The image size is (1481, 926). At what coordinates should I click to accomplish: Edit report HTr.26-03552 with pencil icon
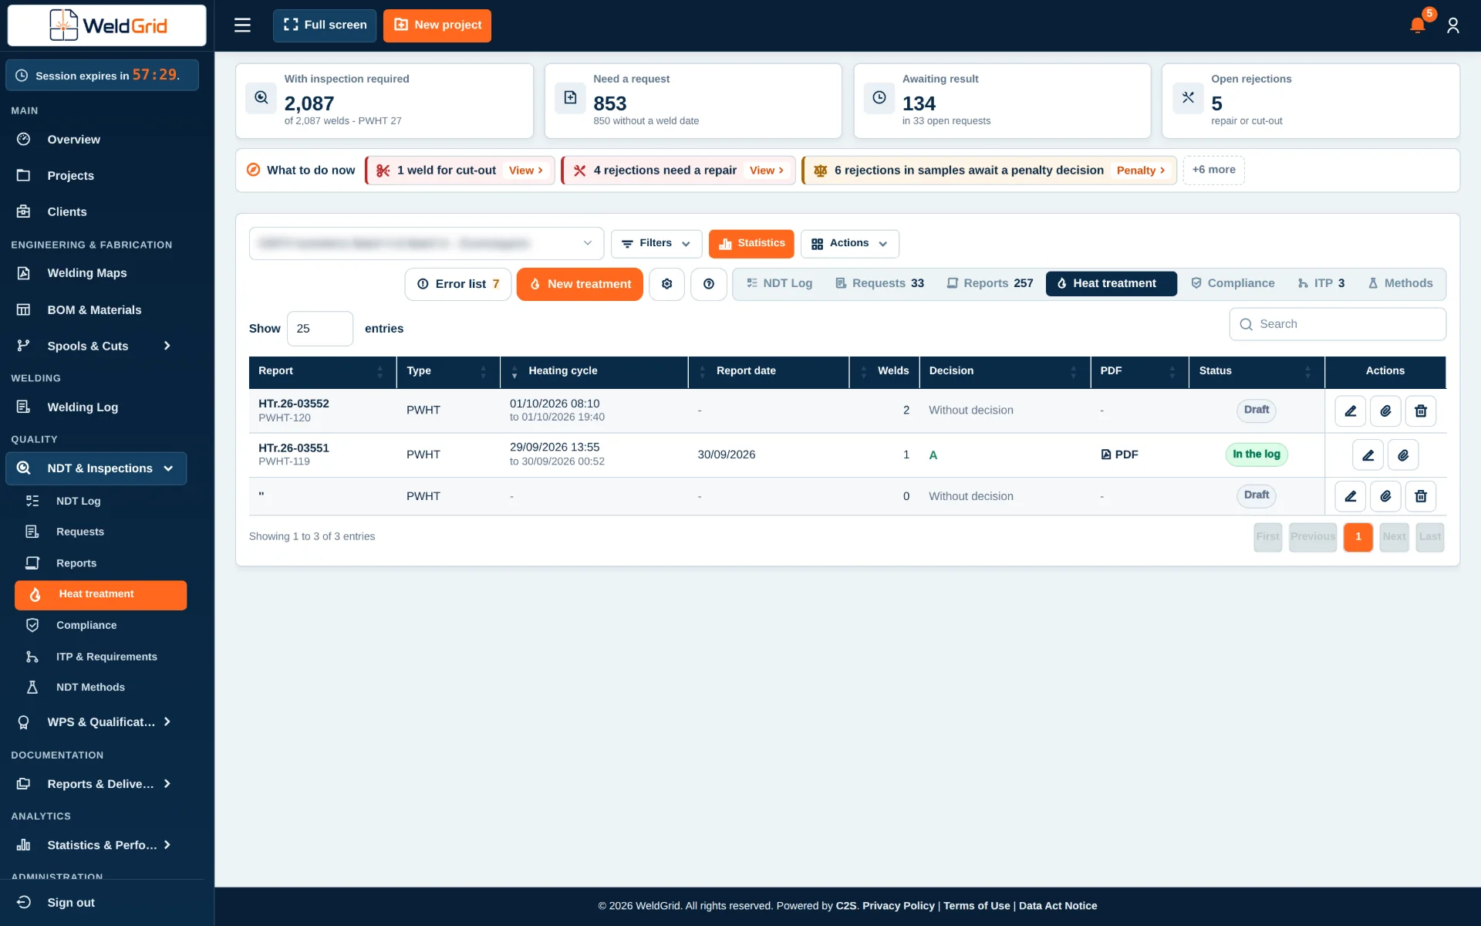1350,411
